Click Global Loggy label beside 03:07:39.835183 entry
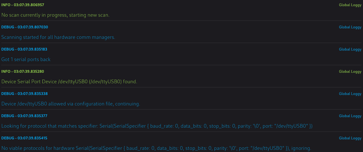363x152 pixels. 350,49
